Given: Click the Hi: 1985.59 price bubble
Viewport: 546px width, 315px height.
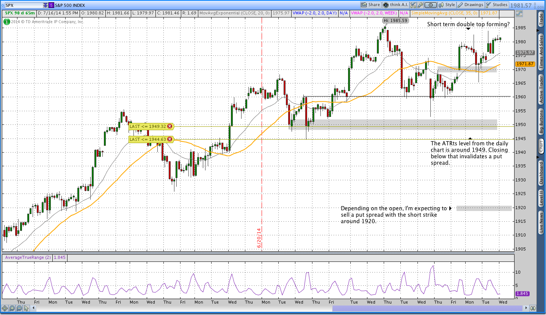Looking at the screenshot, I should click(395, 20).
